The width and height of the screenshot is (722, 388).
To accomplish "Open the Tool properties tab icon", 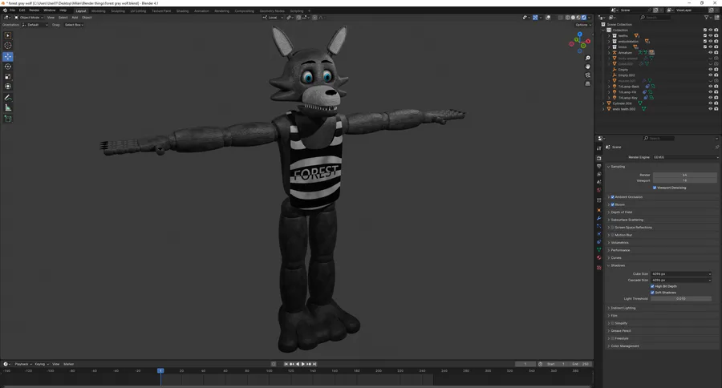I will (x=599, y=148).
